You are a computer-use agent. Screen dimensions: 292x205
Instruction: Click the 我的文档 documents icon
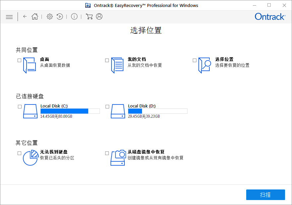pyautogui.click(x=117, y=65)
